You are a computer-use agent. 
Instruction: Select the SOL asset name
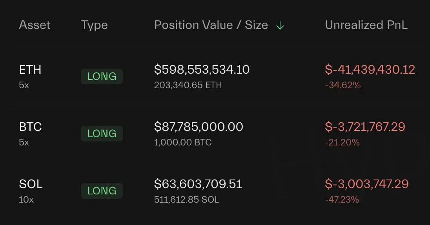(x=31, y=184)
